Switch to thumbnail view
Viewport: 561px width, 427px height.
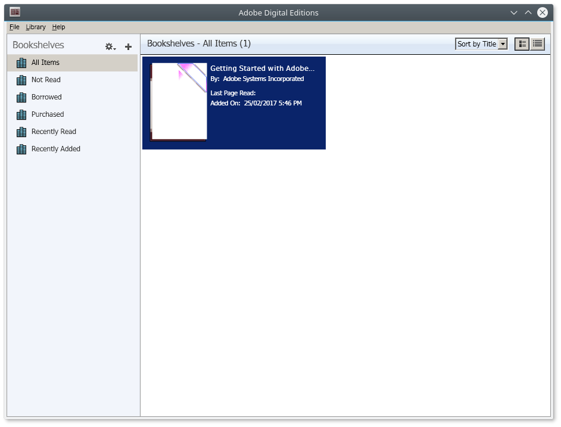click(522, 44)
